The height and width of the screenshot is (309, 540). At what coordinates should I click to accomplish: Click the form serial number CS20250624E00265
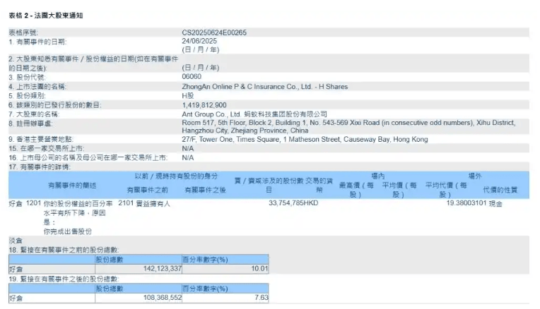(214, 32)
